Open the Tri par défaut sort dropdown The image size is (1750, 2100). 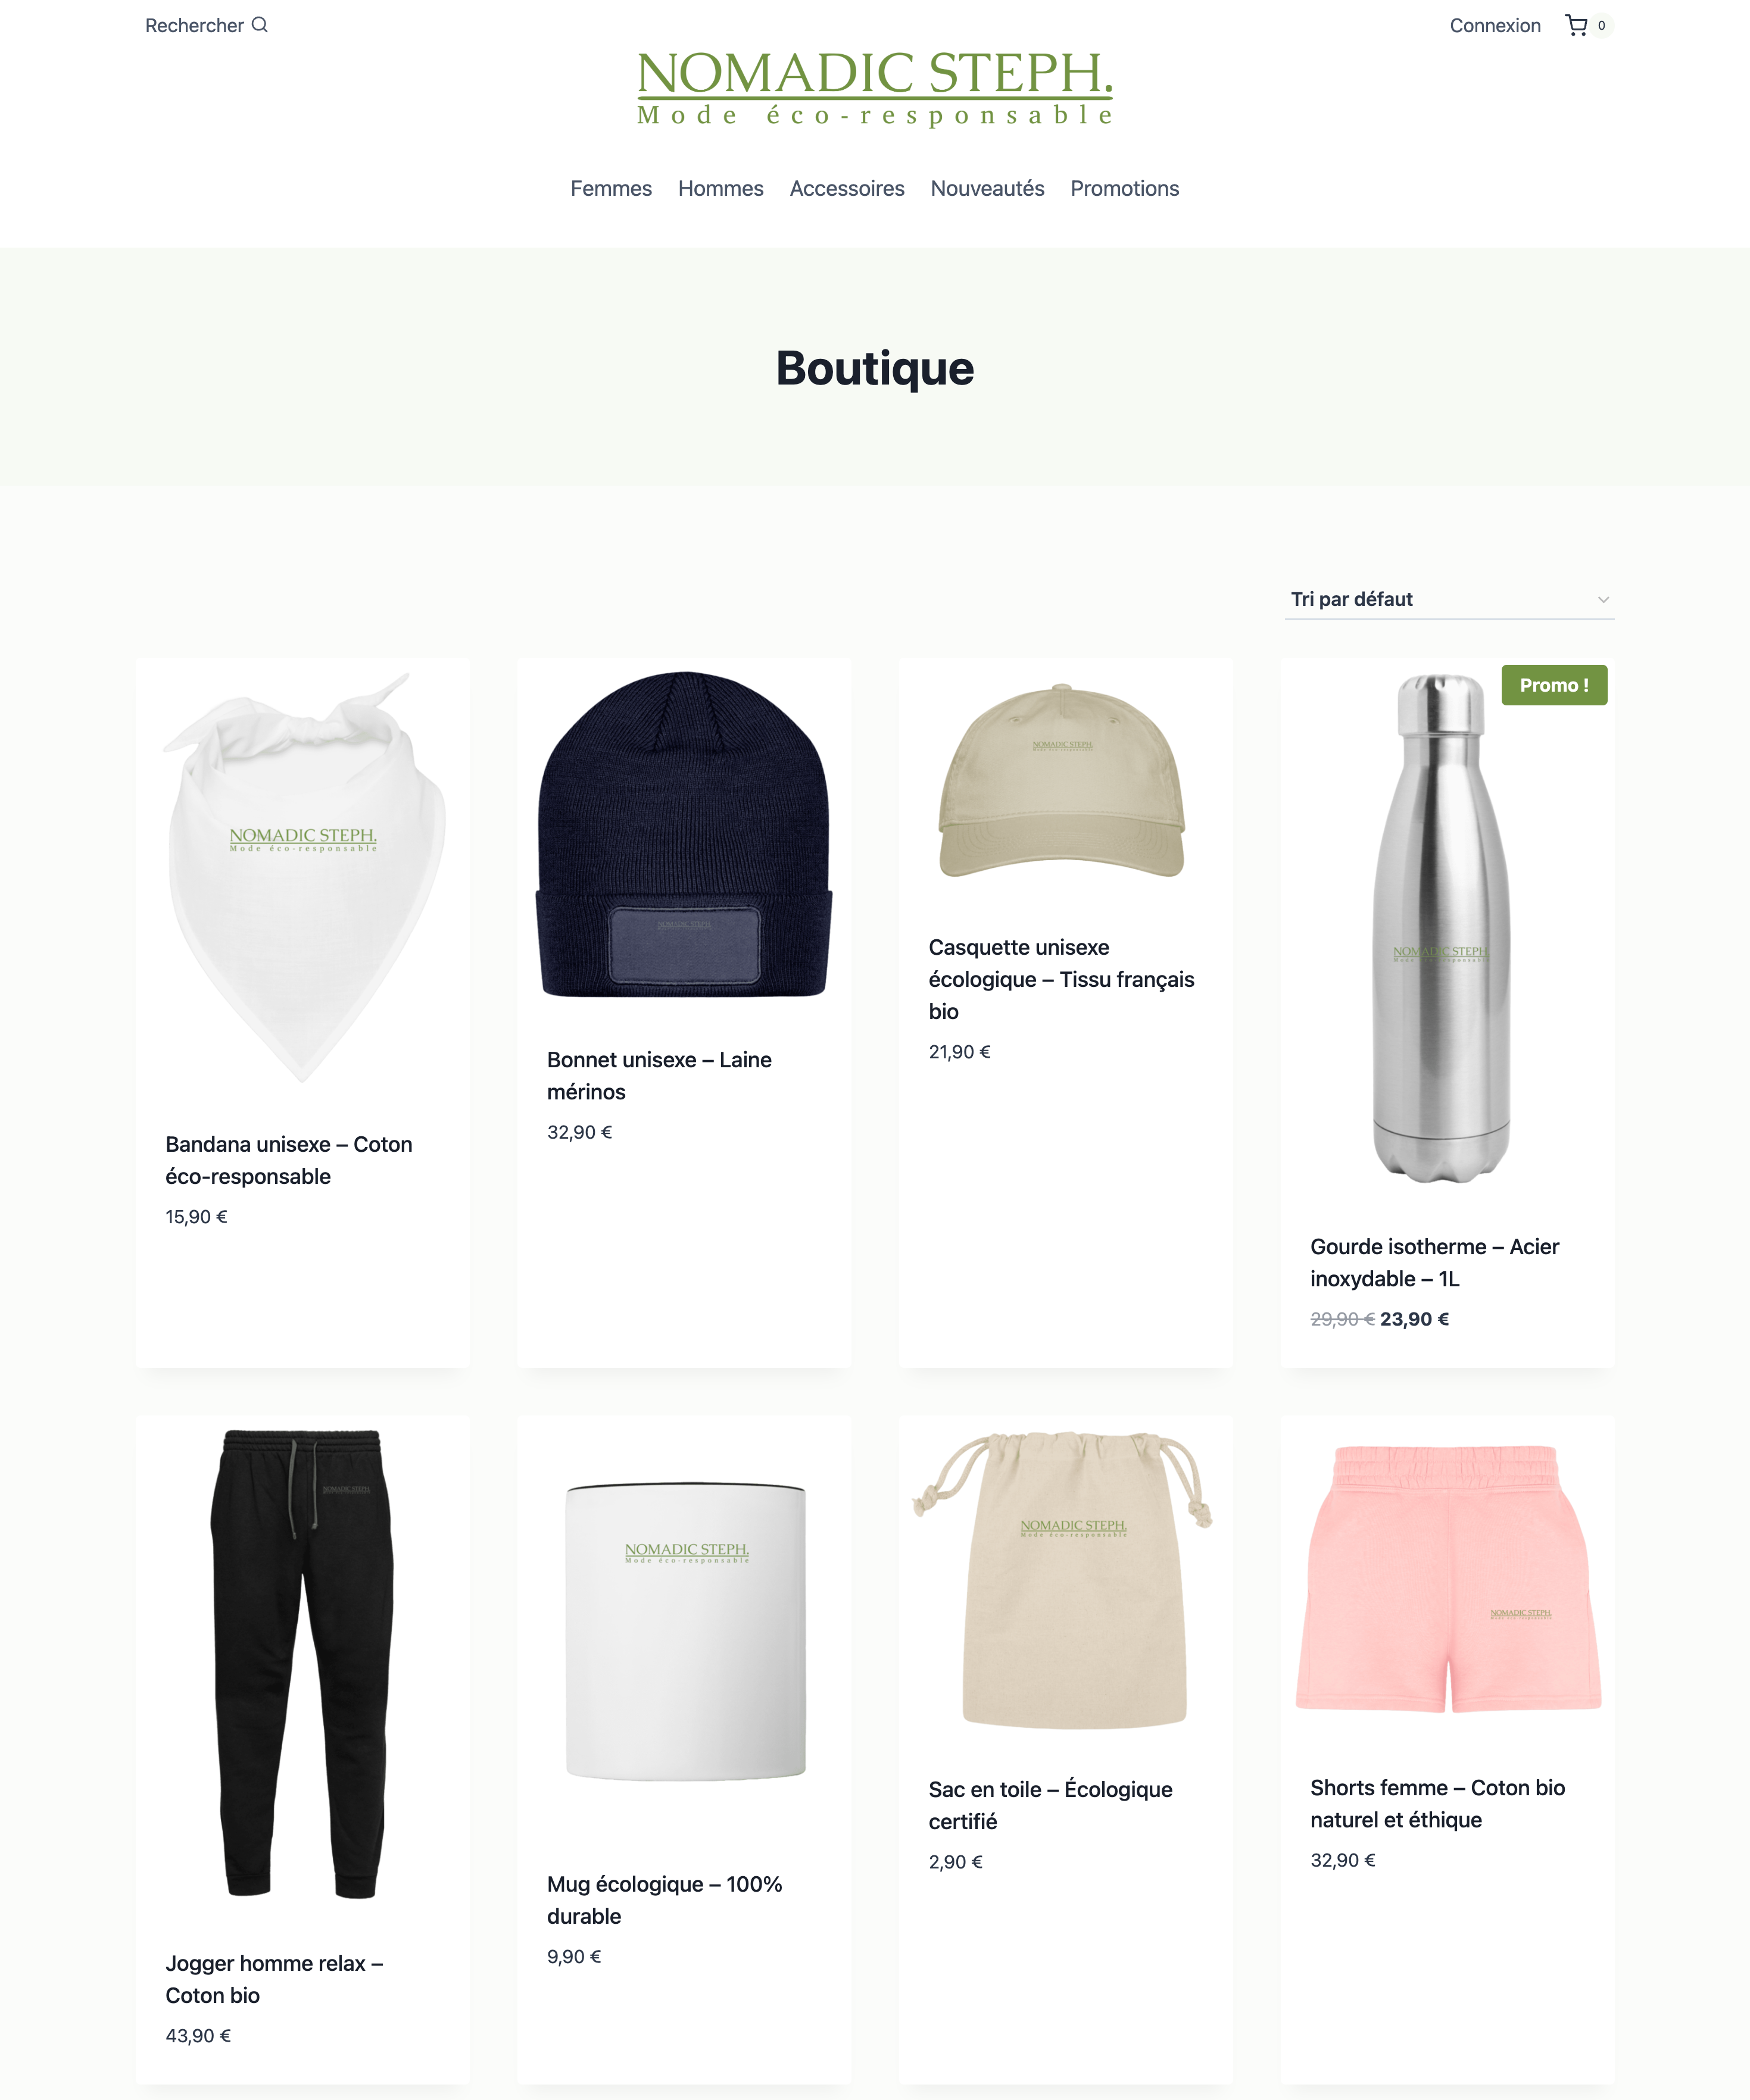(1448, 599)
